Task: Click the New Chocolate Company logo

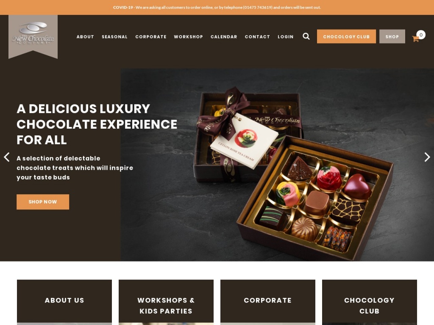Action: (x=33, y=36)
